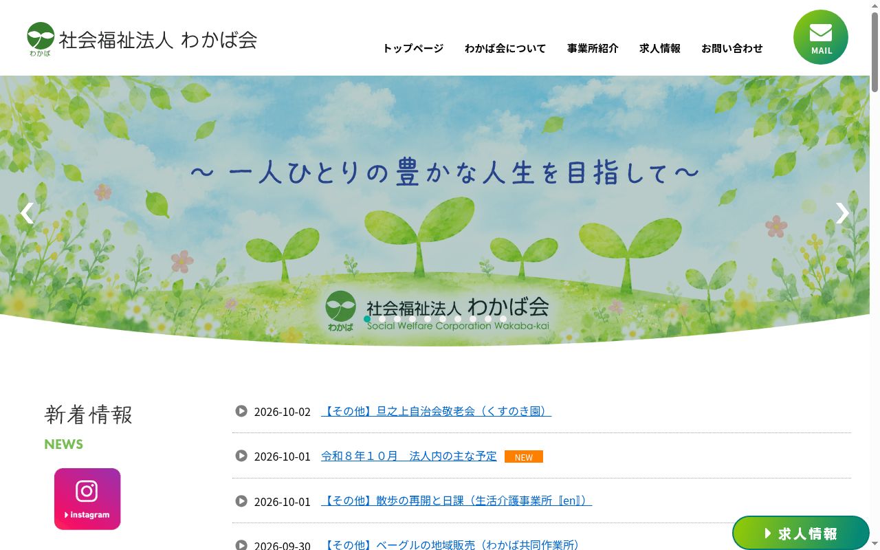880x550 pixels.
Task: Show the previous slide with left arrow
Action: 27,213
